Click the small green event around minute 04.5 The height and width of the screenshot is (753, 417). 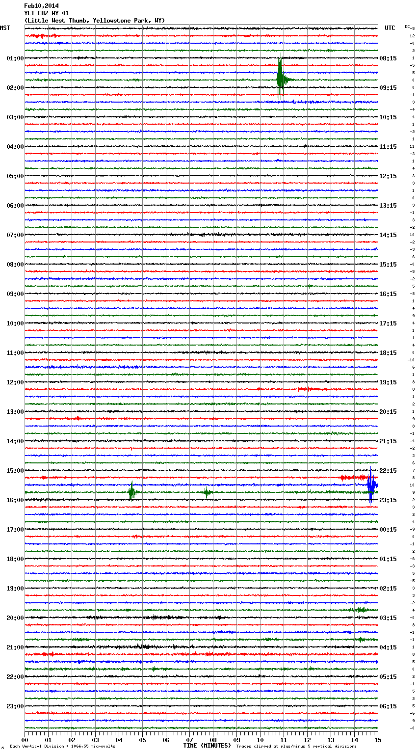[131, 492]
